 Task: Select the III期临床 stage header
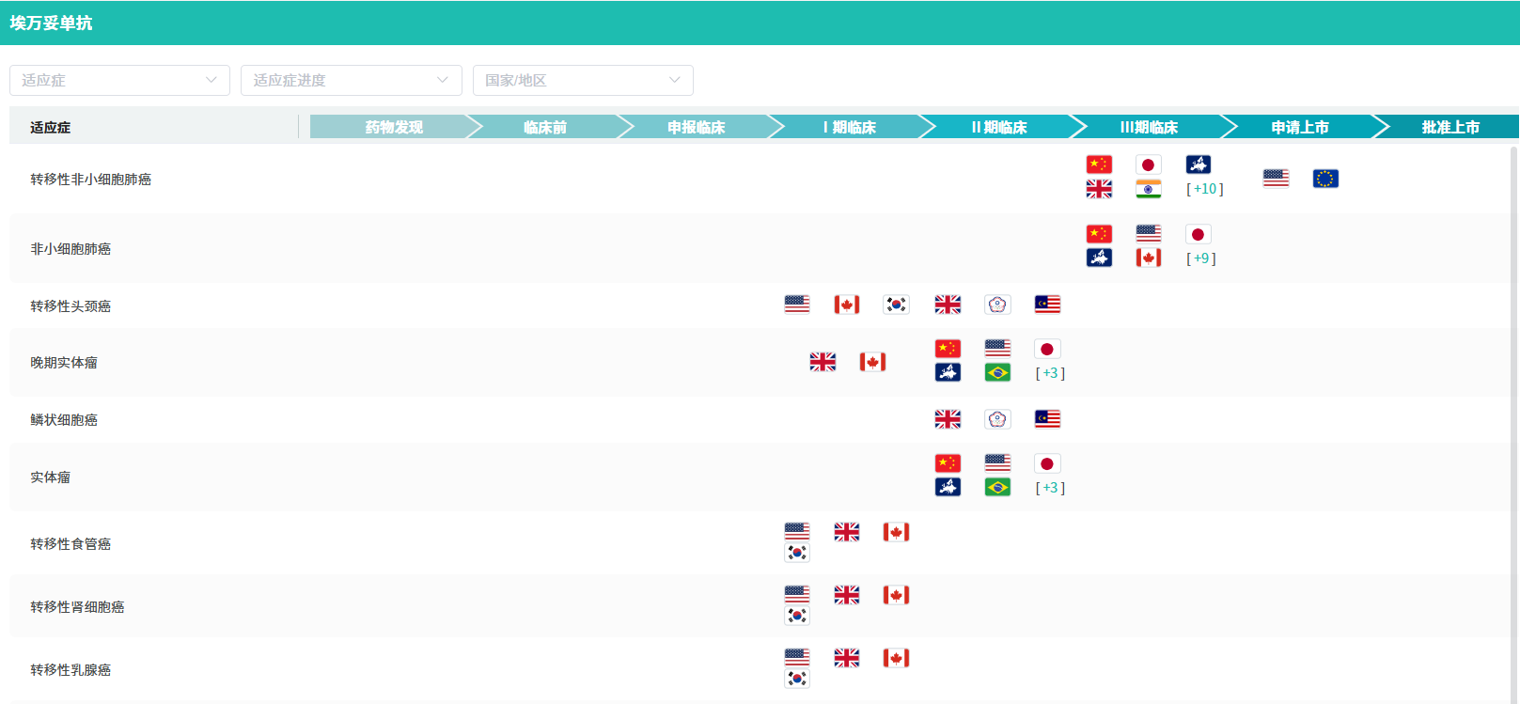click(1149, 127)
